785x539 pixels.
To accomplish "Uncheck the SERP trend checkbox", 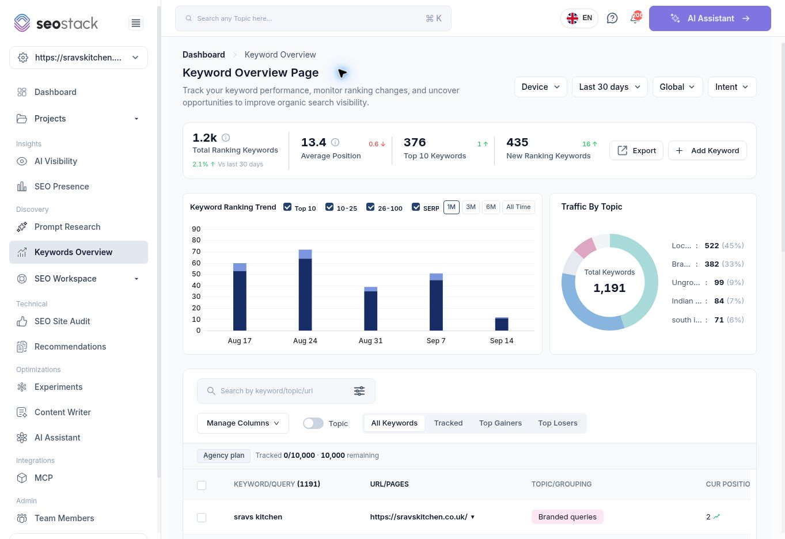I will coord(416,207).
